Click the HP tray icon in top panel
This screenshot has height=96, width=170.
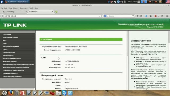click(118, 2)
